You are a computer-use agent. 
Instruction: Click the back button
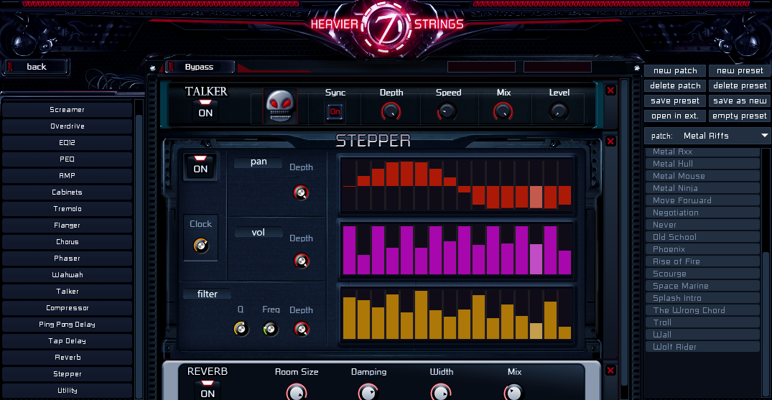click(x=37, y=67)
